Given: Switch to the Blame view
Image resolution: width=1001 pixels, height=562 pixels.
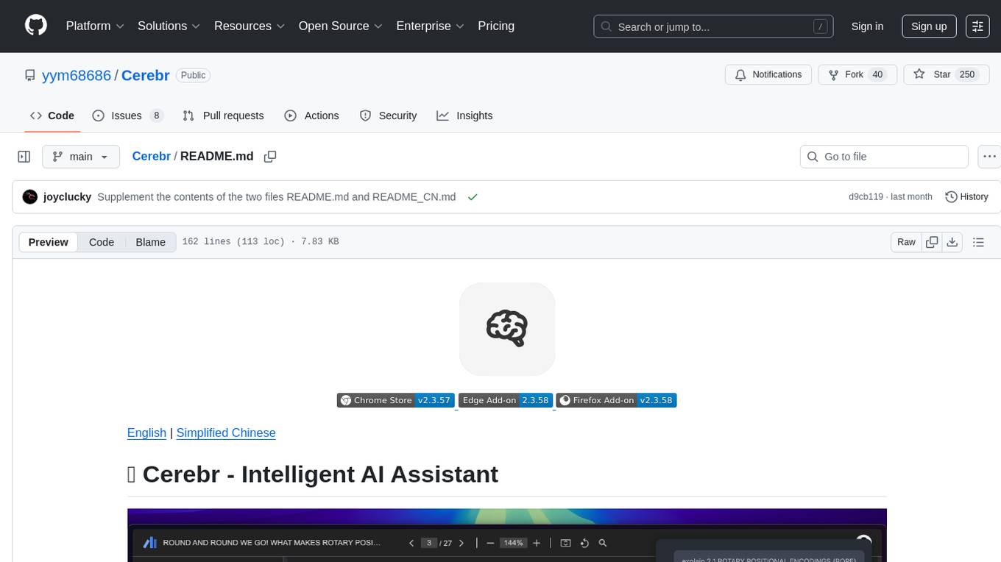Looking at the screenshot, I should (x=150, y=242).
